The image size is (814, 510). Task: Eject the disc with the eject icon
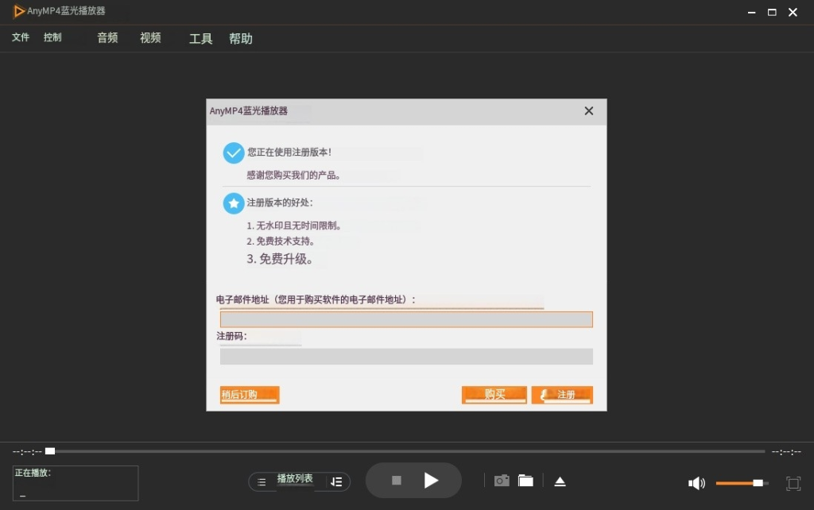560,481
